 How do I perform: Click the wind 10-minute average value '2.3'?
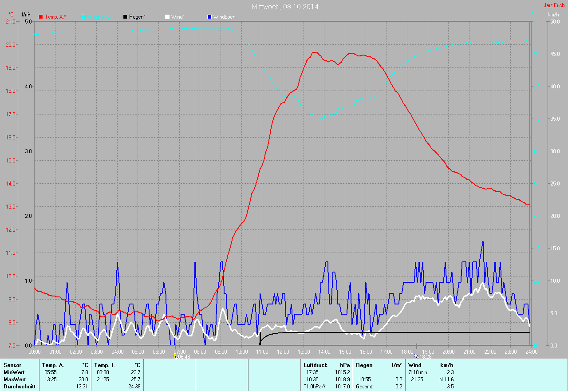[450, 372]
